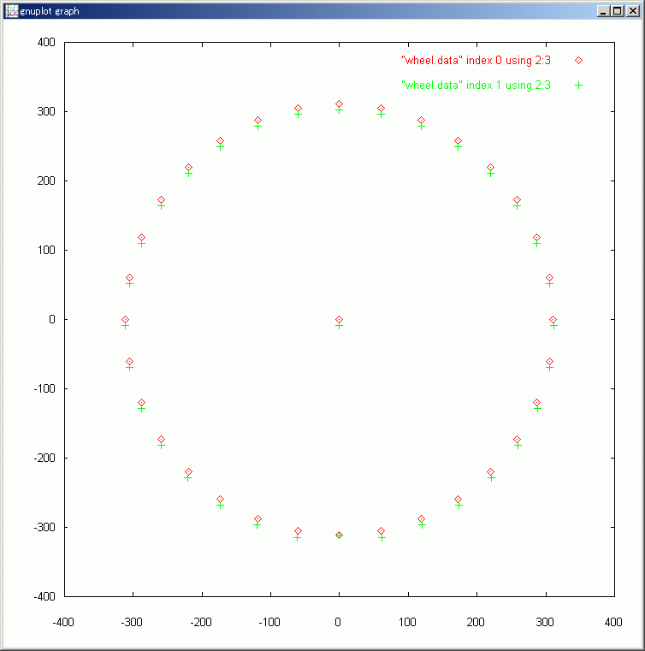The width and height of the screenshot is (645, 651).
Task: Click the y-axis label 400
Action: pos(46,43)
